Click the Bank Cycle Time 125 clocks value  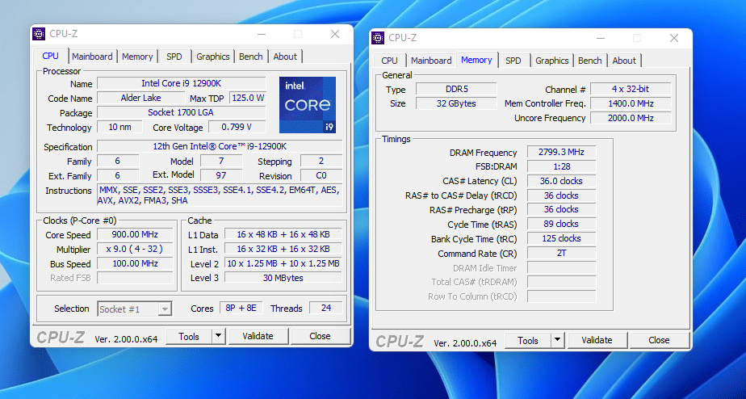pyautogui.click(x=561, y=238)
